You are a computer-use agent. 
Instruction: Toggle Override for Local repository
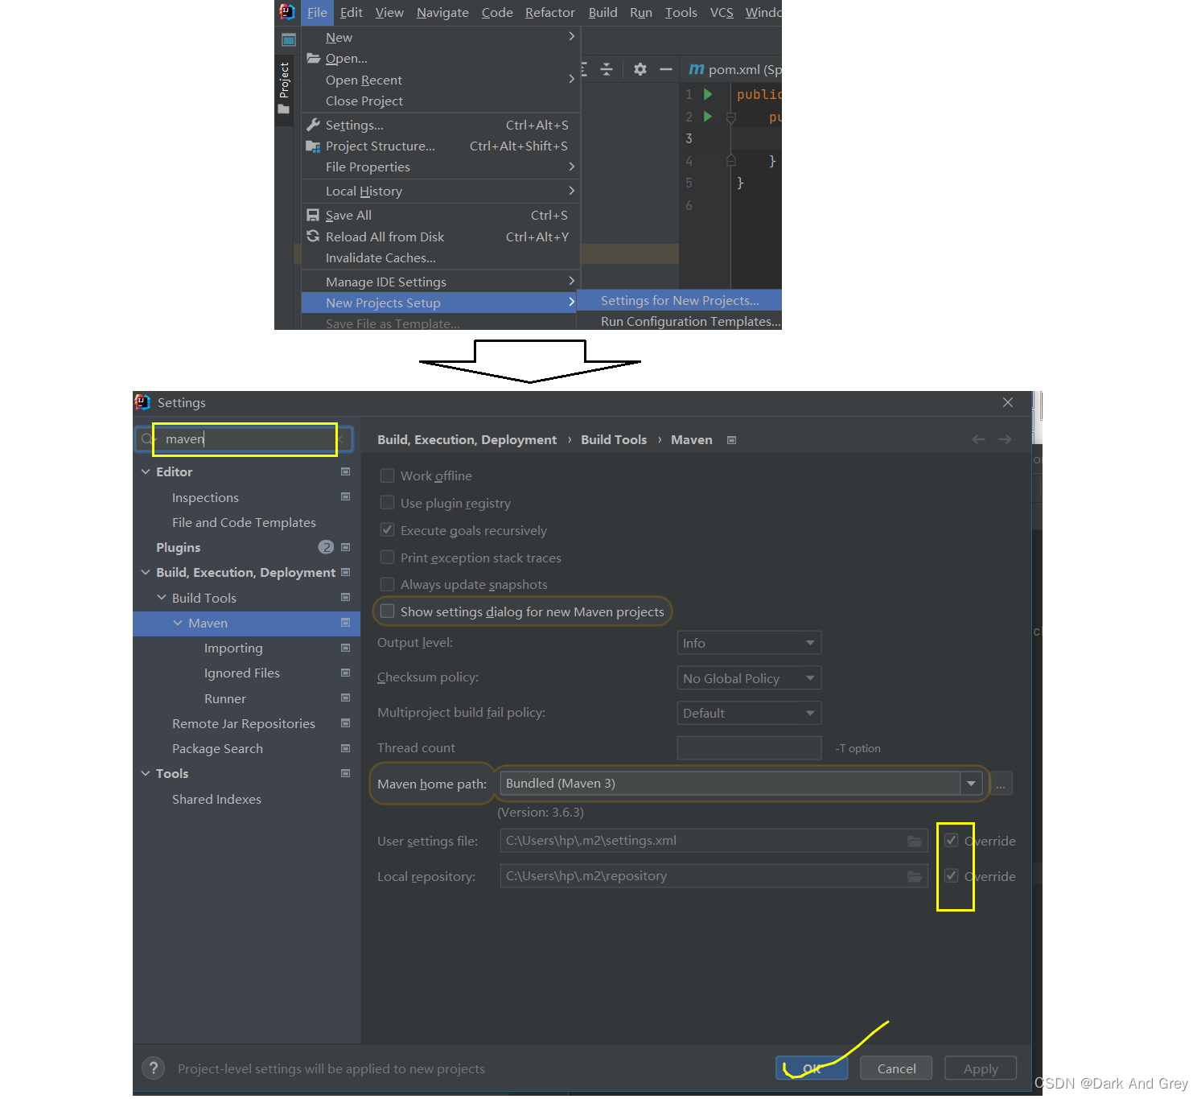pyautogui.click(x=951, y=875)
